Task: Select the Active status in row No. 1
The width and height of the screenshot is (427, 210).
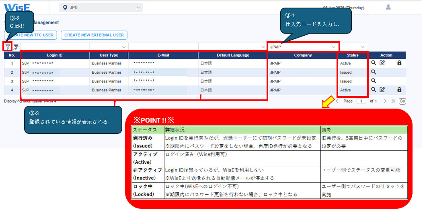Action: tap(345, 63)
